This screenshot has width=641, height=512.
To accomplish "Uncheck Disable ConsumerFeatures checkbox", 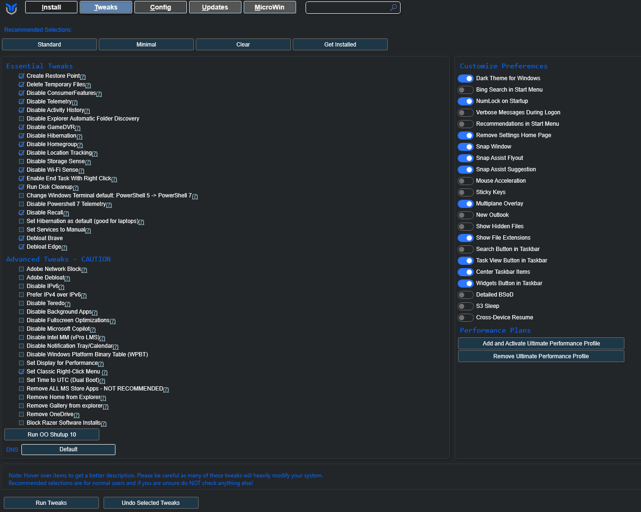I will tap(21, 93).
